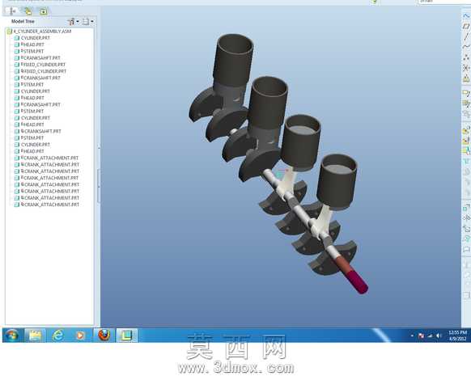471x376 pixels.
Task: Switch to the Favorites navigator tab
Action: [x=43, y=11]
